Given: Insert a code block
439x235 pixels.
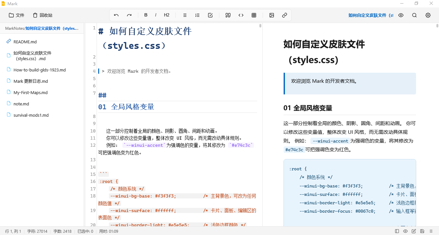Looking at the screenshot, I should (241, 15).
